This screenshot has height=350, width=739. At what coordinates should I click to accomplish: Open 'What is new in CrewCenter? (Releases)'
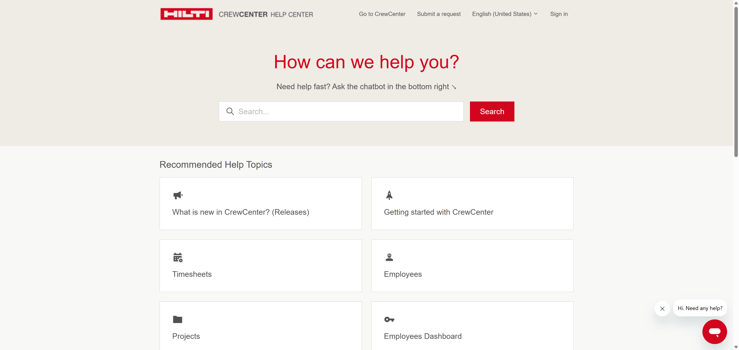(x=261, y=204)
